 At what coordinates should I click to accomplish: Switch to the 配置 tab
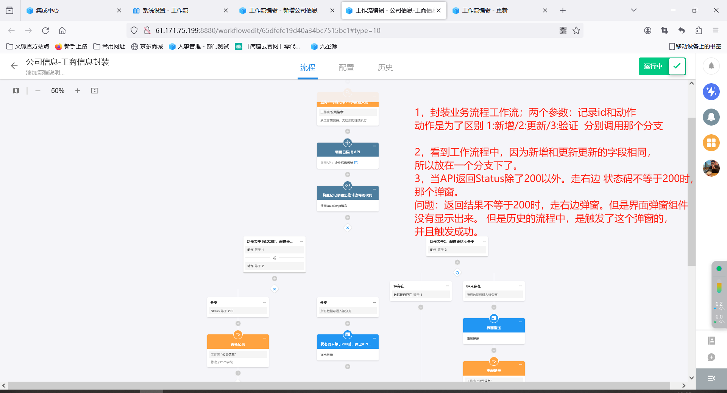click(x=346, y=67)
